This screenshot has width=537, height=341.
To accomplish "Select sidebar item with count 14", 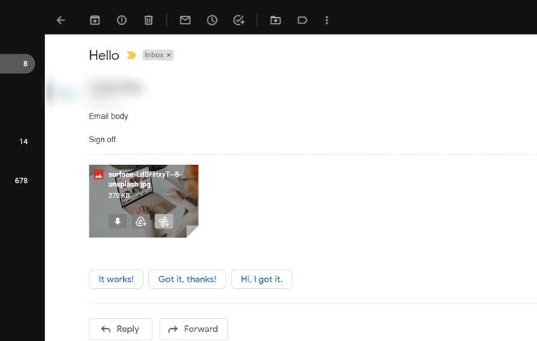I will coord(24,142).
